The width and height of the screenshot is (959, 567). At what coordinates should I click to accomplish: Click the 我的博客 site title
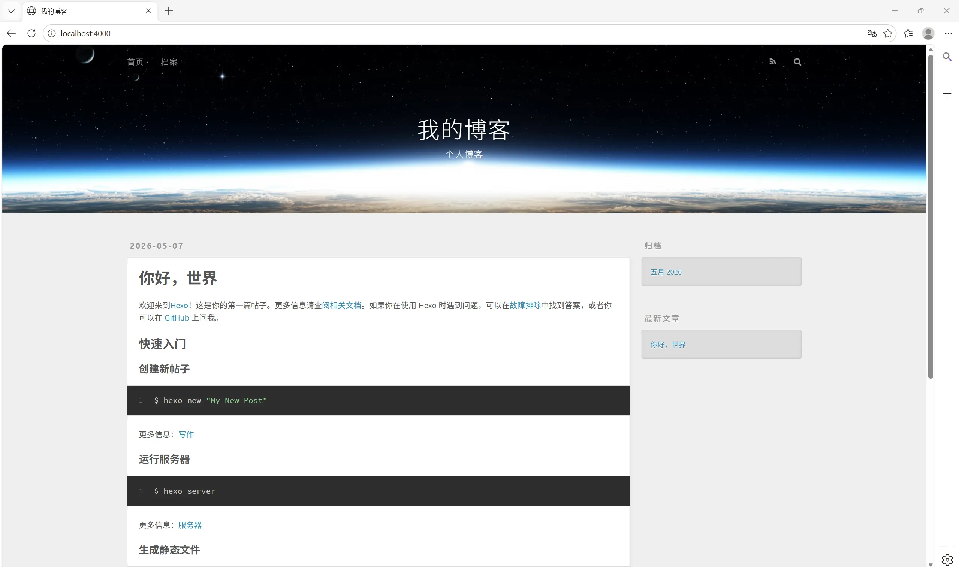[464, 130]
